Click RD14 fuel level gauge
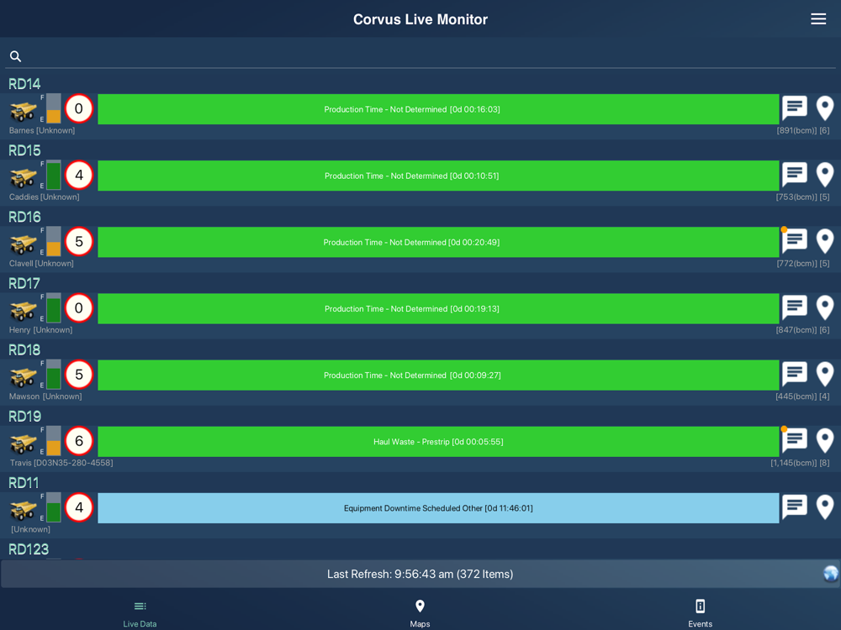The image size is (841, 630). click(54, 108)
